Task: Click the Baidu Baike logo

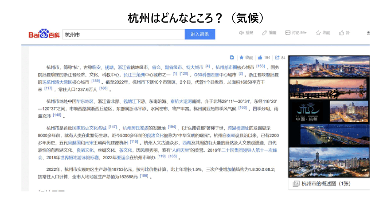Action: [44, 34]
